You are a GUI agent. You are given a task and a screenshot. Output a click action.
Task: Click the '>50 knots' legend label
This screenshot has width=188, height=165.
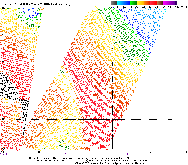click(181, 7)
